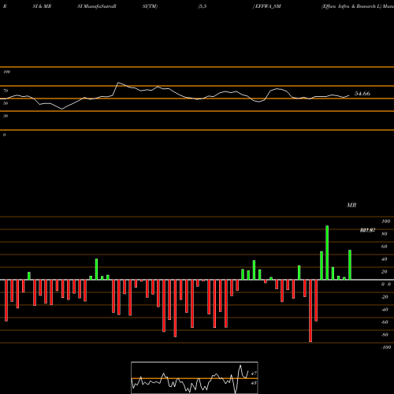Image resolution: width=394 pixels, height=394 pixels.
Task: Click the '47' label in the mini chart
Action: 254,374
